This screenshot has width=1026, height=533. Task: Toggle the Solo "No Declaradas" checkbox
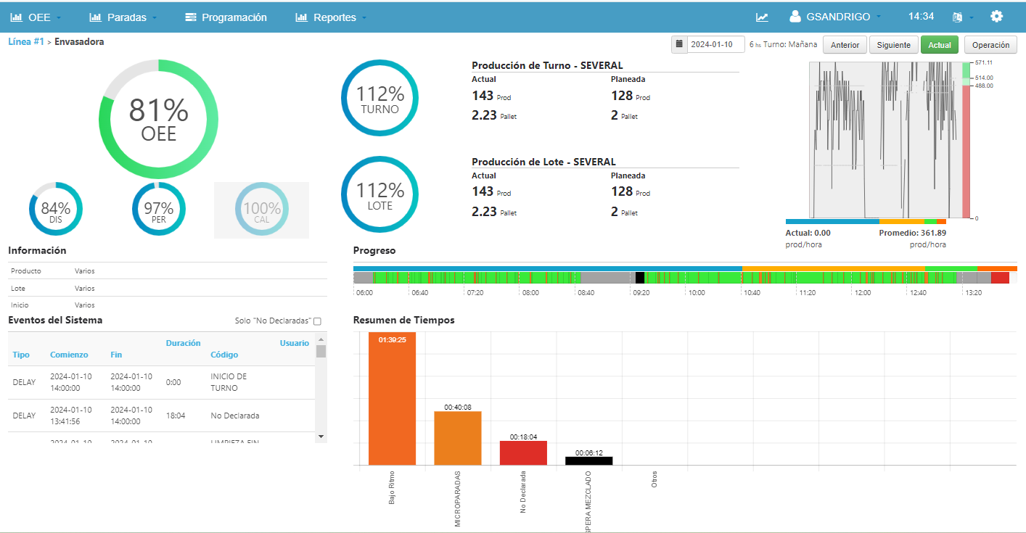[x=317, y=321]
